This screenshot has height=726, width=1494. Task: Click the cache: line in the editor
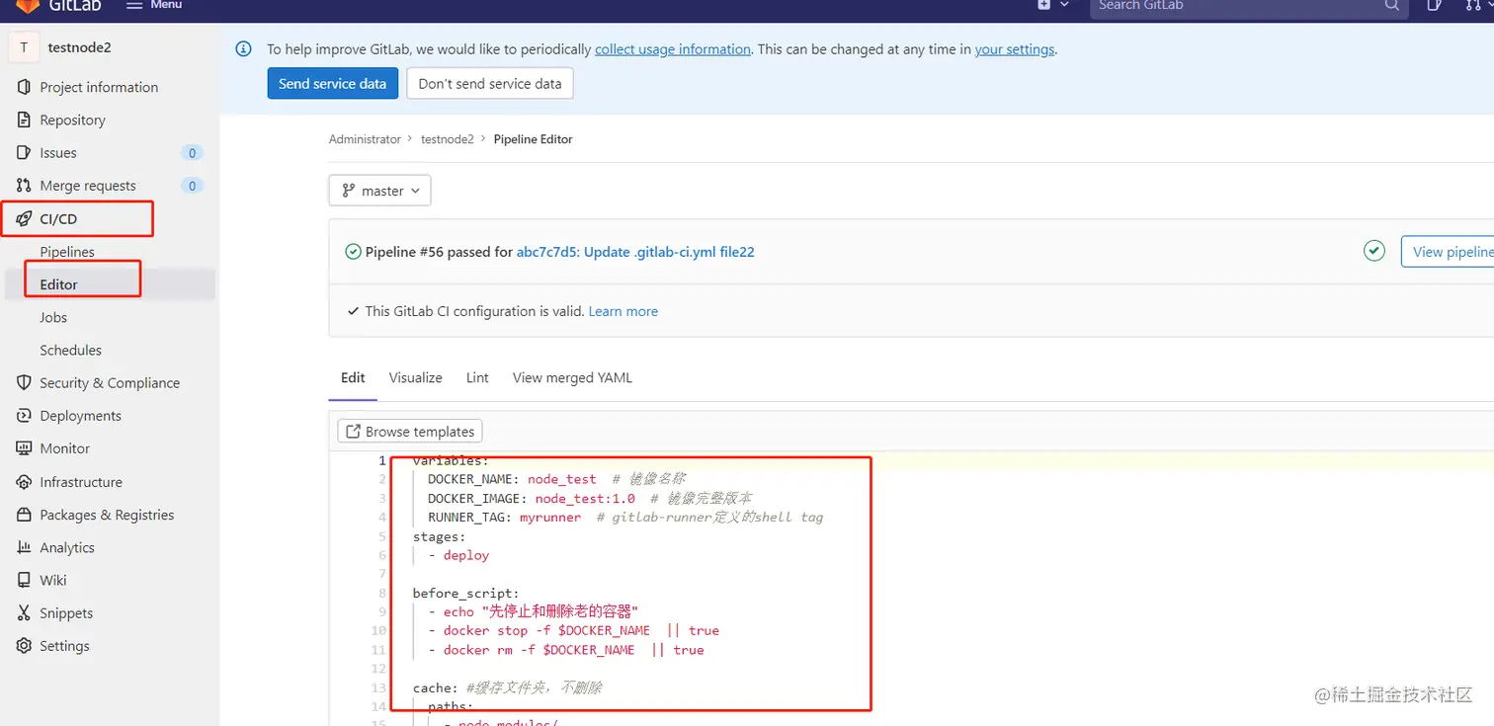point(507,687)
